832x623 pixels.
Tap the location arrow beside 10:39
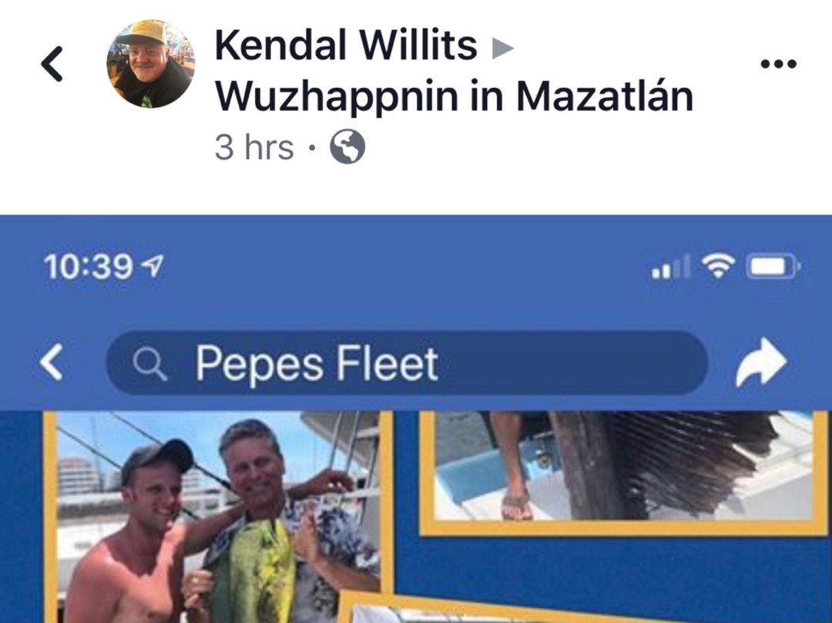coord(153,265)
